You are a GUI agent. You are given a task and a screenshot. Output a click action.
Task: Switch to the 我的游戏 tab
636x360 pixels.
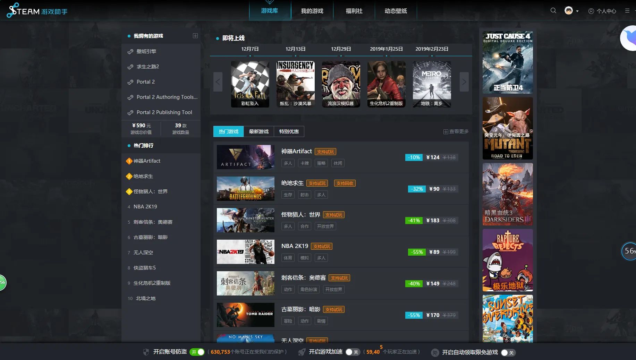(312, 11)
